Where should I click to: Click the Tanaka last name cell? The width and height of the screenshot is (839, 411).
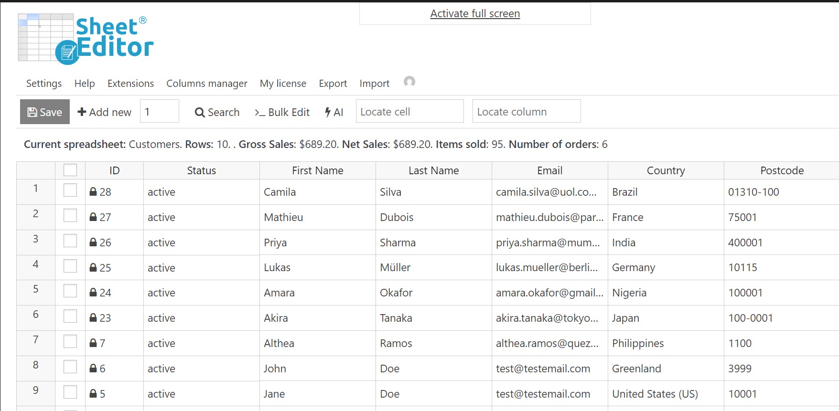pyautogui.click(x=434, y=318)
